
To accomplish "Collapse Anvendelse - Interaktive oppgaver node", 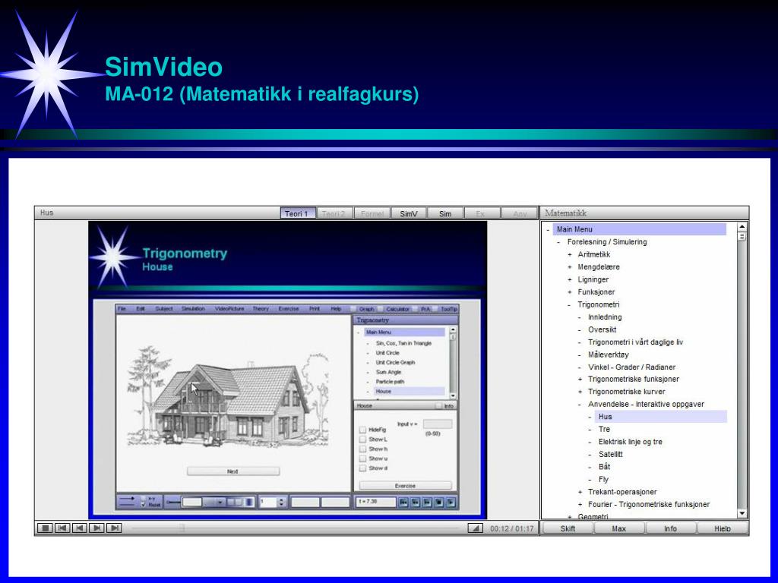I will pyautogui.click(x=580, y=404).
